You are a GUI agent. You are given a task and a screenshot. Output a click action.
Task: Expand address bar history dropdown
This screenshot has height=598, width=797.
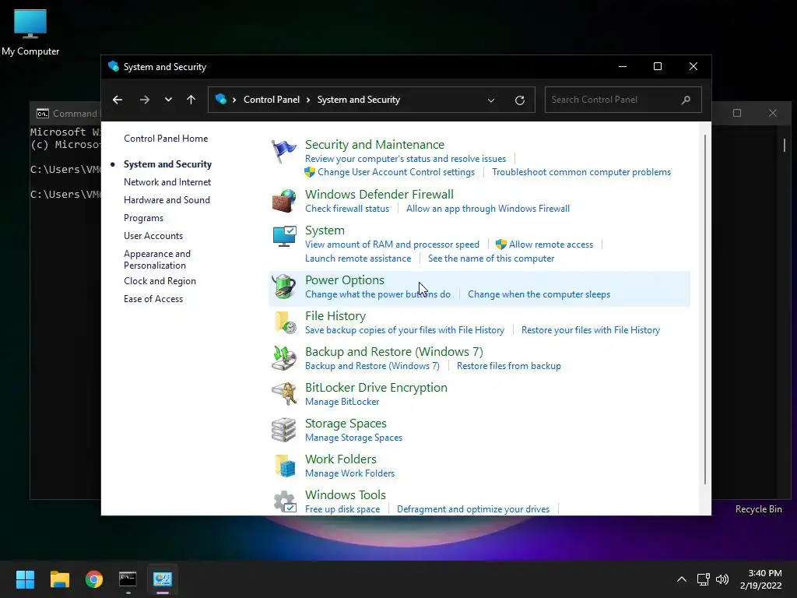[x=491, y=100]
